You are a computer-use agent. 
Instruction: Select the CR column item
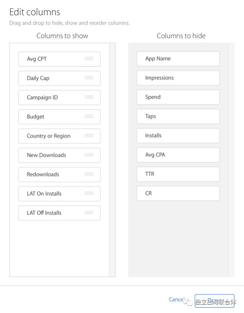(x=178, y=193)
